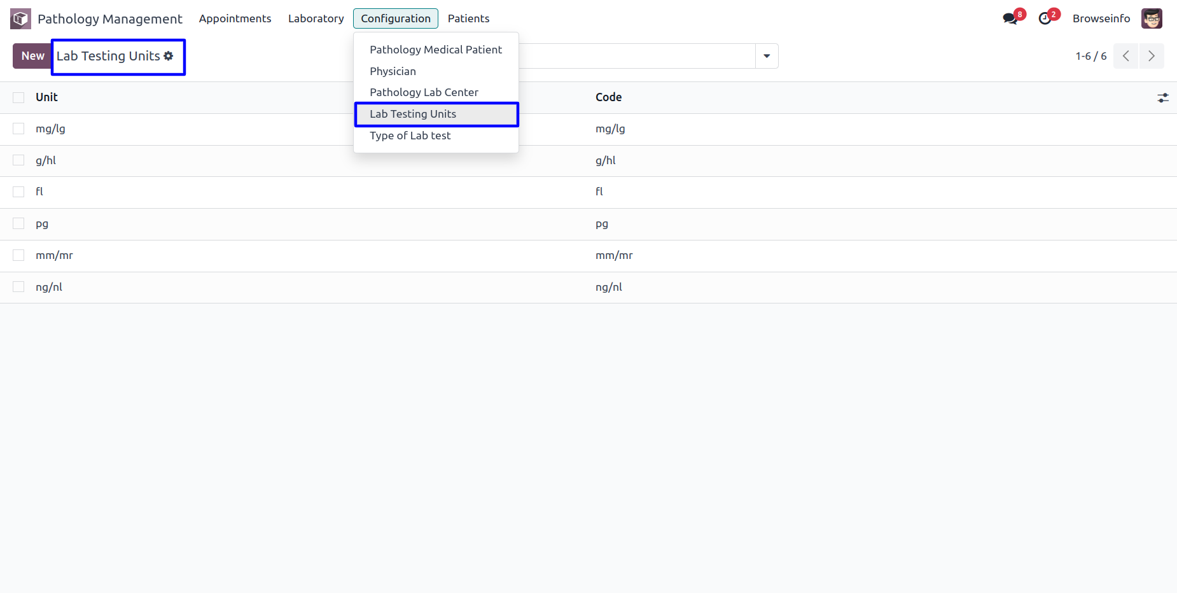This screenshot has height=593, width=1177.
Task: Go to next page arrow
Action: point(1152,56)
